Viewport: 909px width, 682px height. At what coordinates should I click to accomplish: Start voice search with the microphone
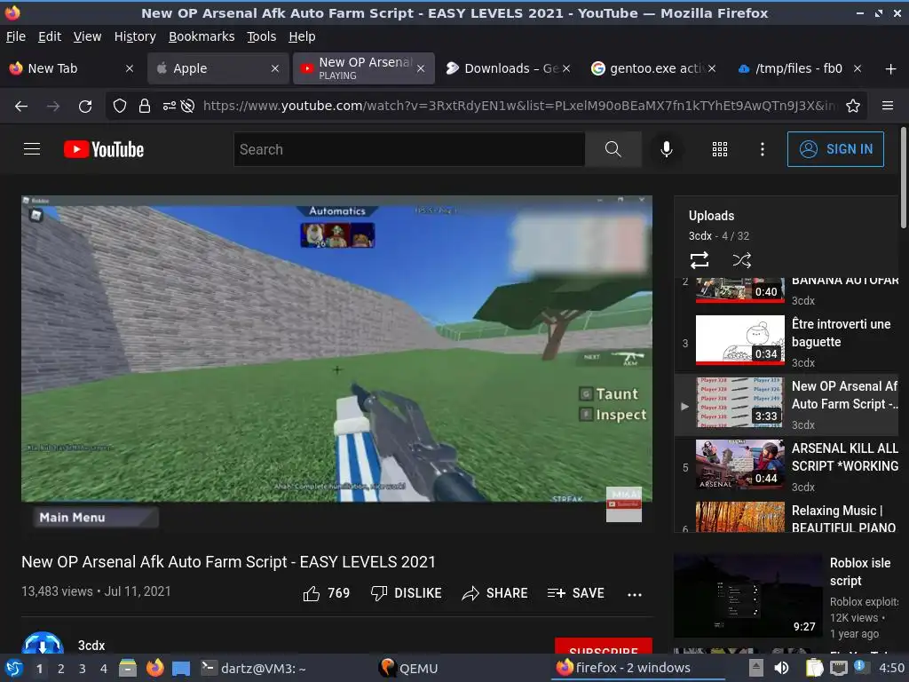(667, 149)
